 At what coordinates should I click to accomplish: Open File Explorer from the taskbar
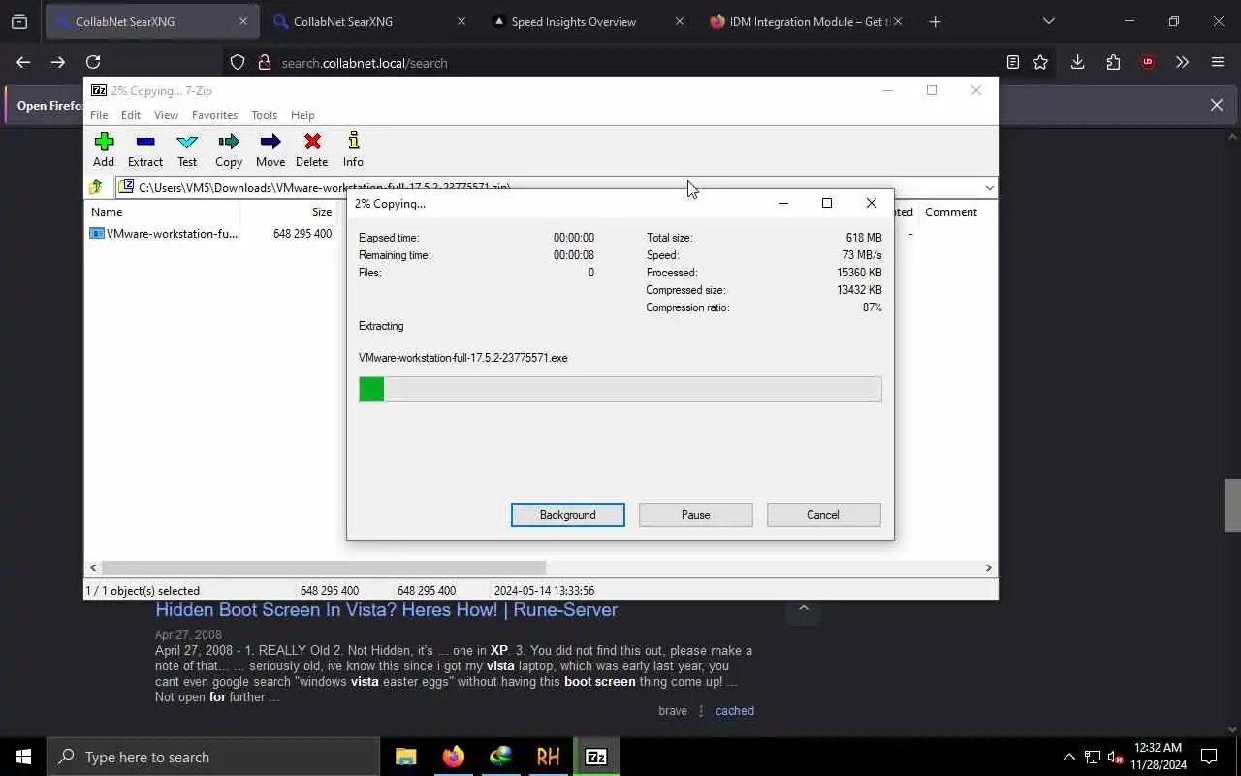click(x=405, y=757)
